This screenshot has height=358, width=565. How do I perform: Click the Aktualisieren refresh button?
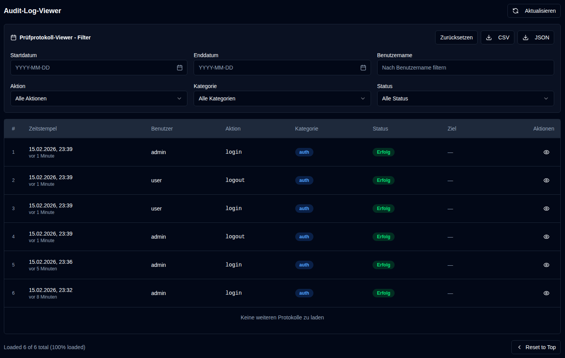click(534, 11)
